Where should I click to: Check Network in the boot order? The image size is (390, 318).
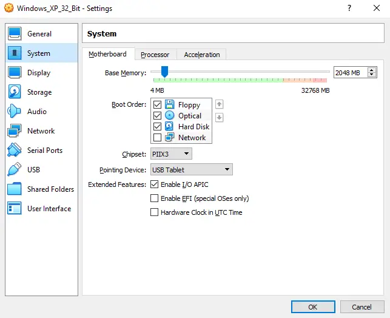click(x=157, y=137)
